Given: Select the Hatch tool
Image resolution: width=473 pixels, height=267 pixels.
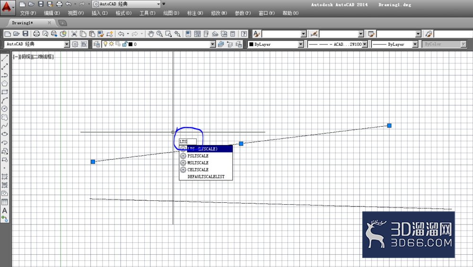Looking at the screenshot, I should [5, 176].
